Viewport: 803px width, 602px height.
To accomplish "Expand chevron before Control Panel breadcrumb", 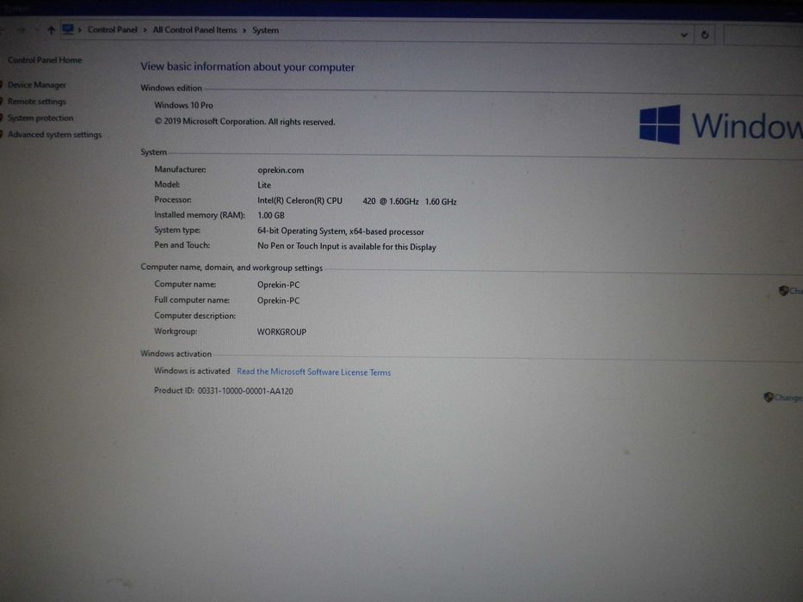I will [x=80, y=30].
